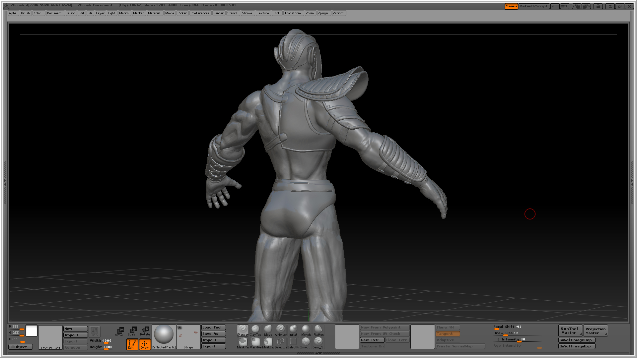Activate the Move transform gizmo
Image resolution: width=637 pixels, height=358 pixels.
coord(119,331)
